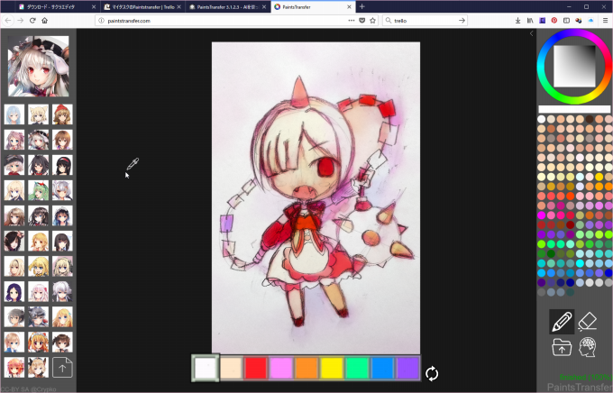Collapse the right panel with the arrow
The image size is (613, 393).
coord(531,33)
